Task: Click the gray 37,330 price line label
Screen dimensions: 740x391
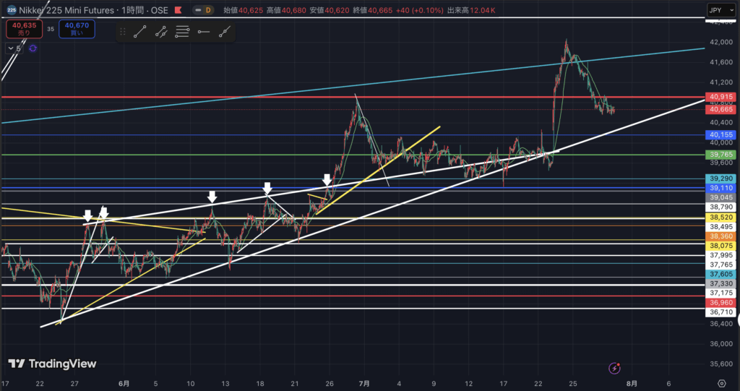Action: 720,283
